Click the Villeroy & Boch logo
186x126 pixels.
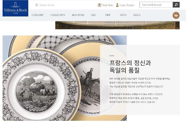click(15, 8)
